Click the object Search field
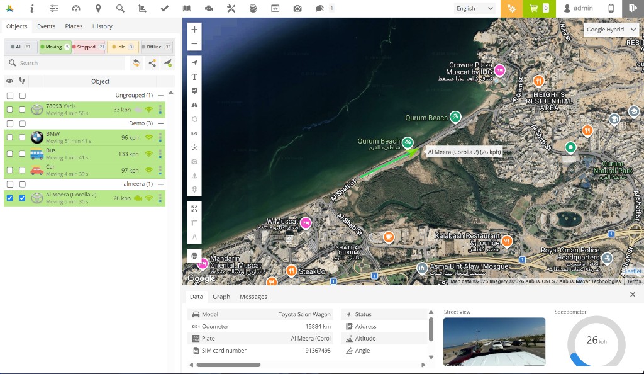This screenshot has height=374, width=644. tap(65, 63)
